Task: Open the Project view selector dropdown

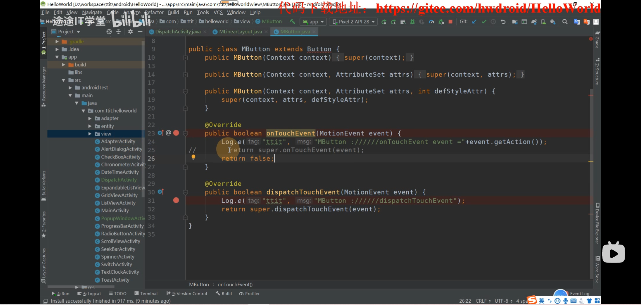Action: coord(66,32)
